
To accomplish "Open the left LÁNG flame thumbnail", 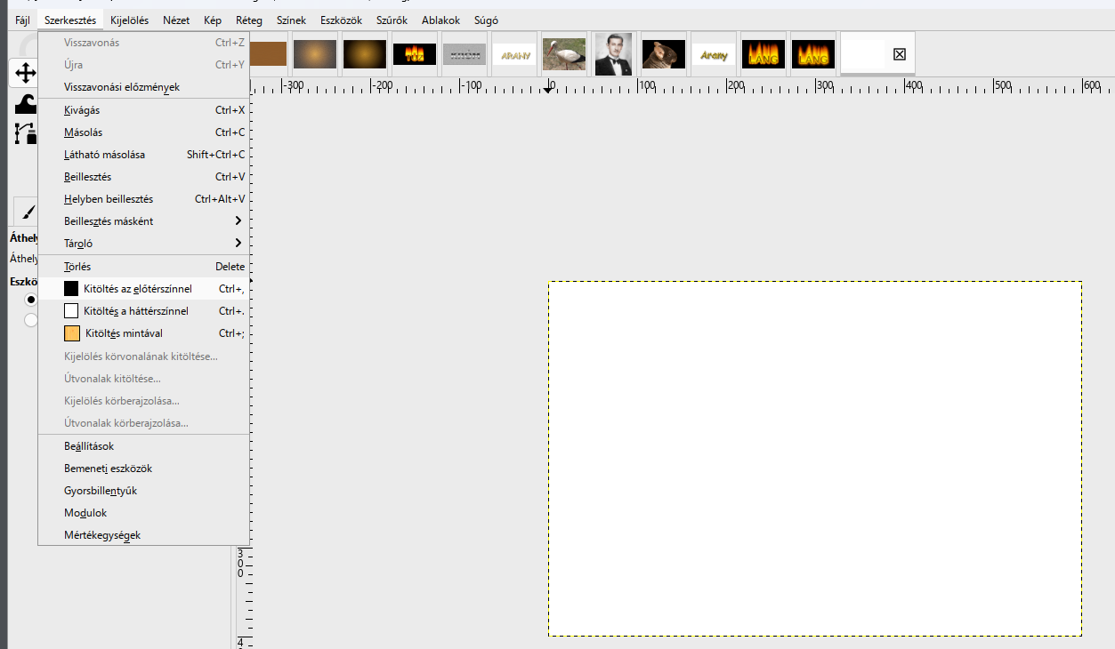I will point(764,54).
